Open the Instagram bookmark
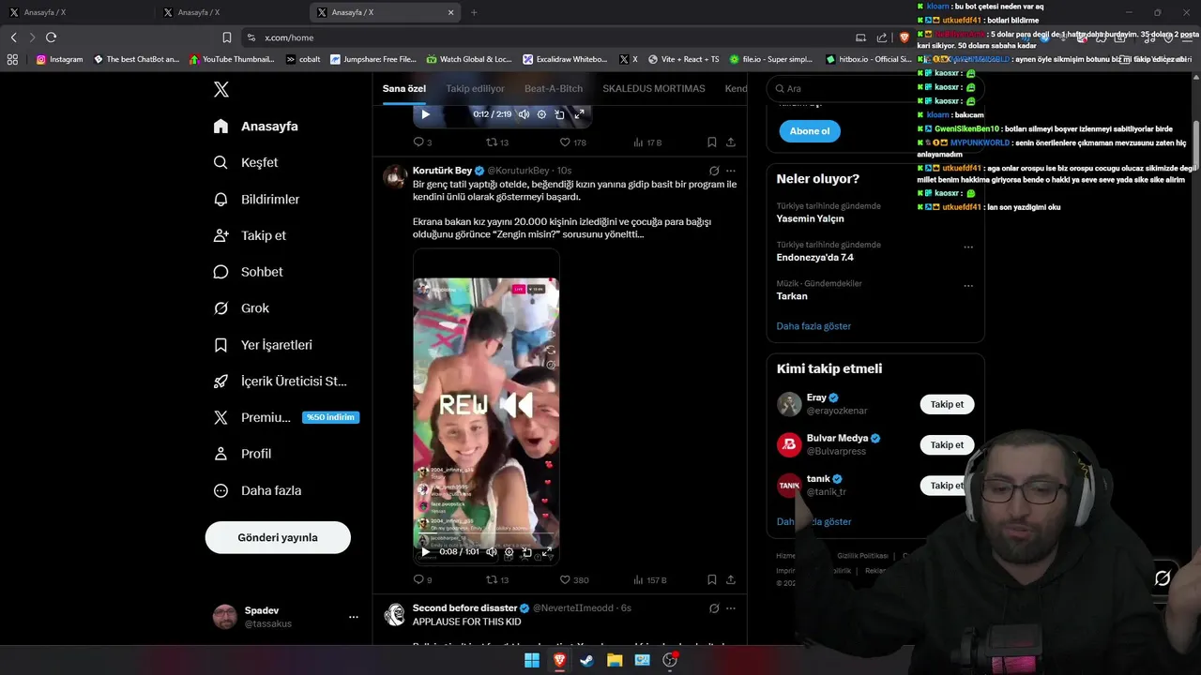1201x675 pixels. pos(59,59)
